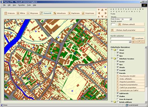
Task: Pan map right with the right arrow
Action: [106, 13]
